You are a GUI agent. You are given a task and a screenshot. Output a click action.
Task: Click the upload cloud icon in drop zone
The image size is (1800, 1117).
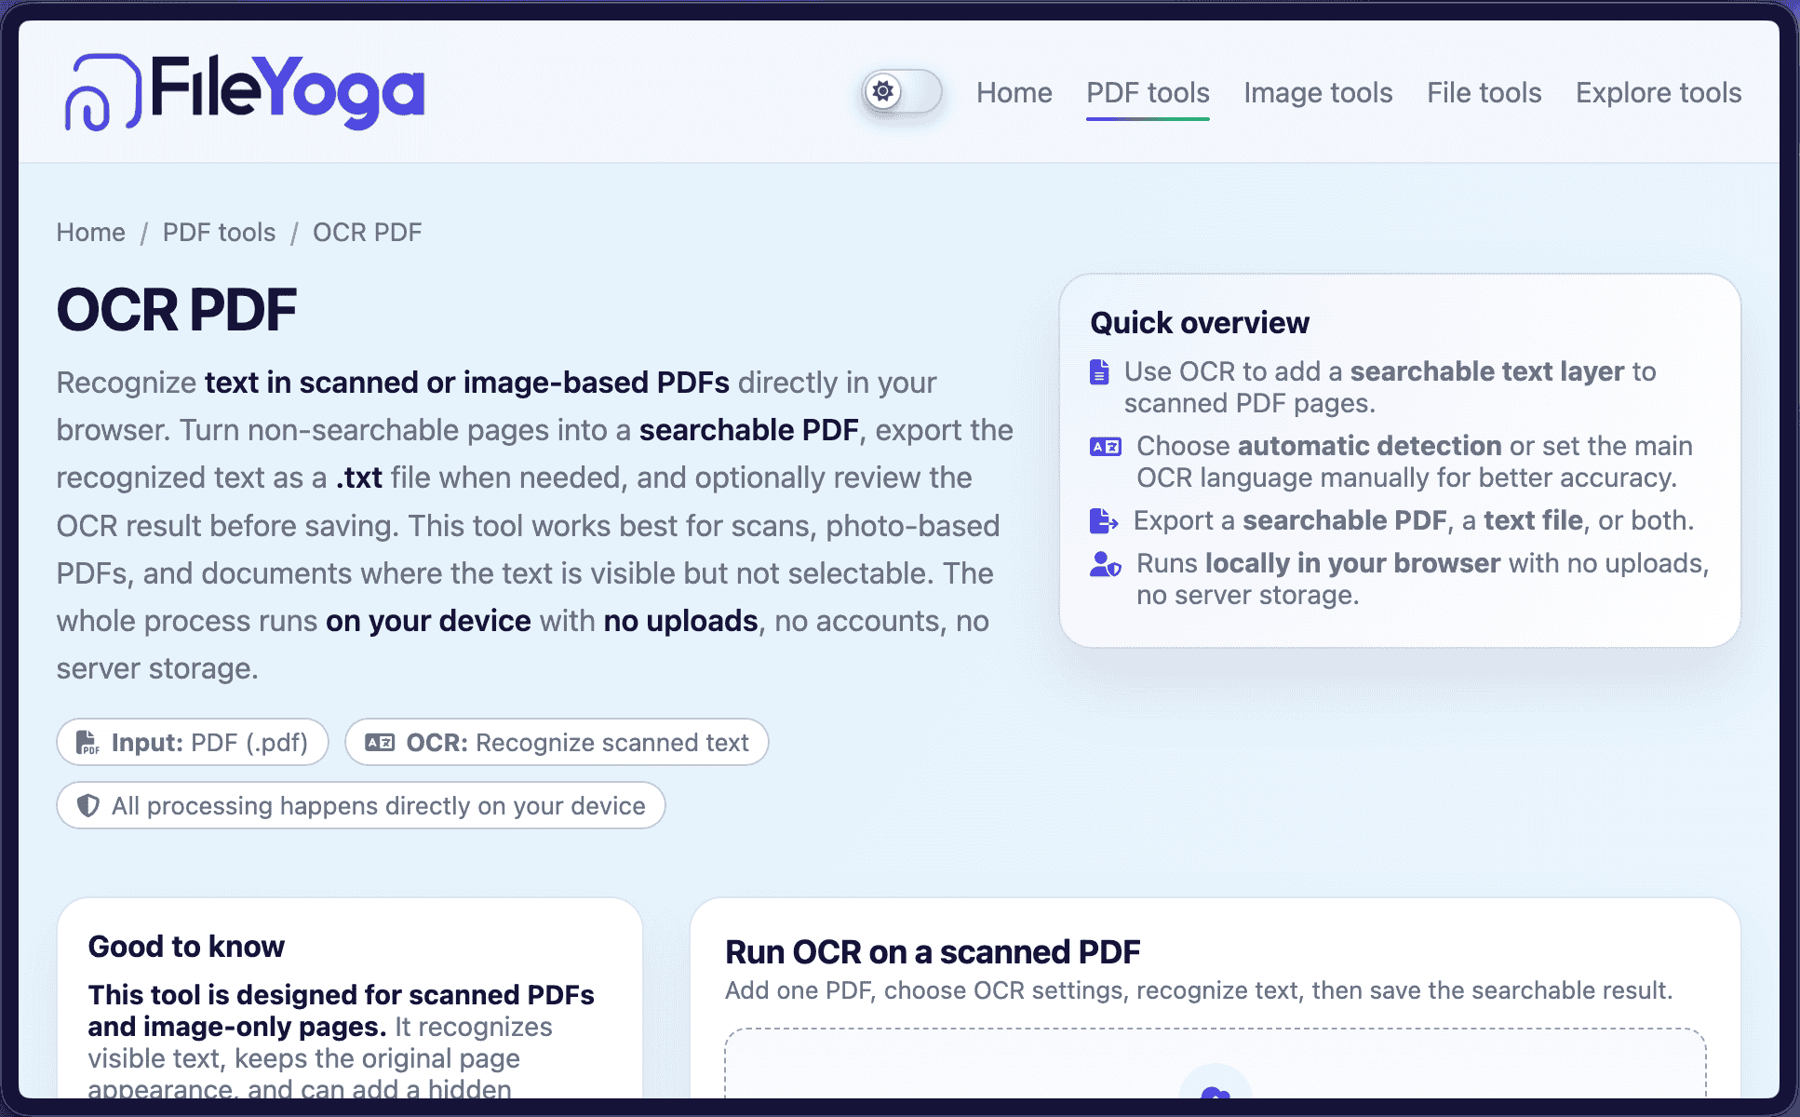[1215, 1091]
